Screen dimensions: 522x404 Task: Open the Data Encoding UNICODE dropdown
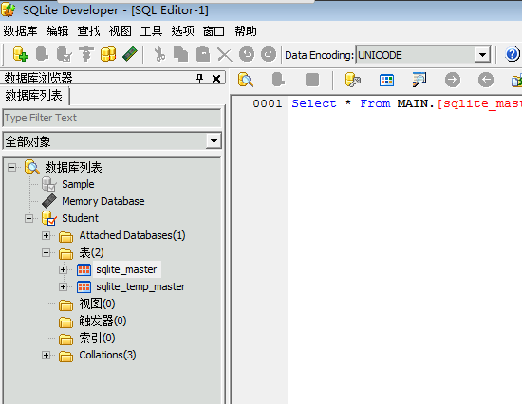[x=482, y=55]
